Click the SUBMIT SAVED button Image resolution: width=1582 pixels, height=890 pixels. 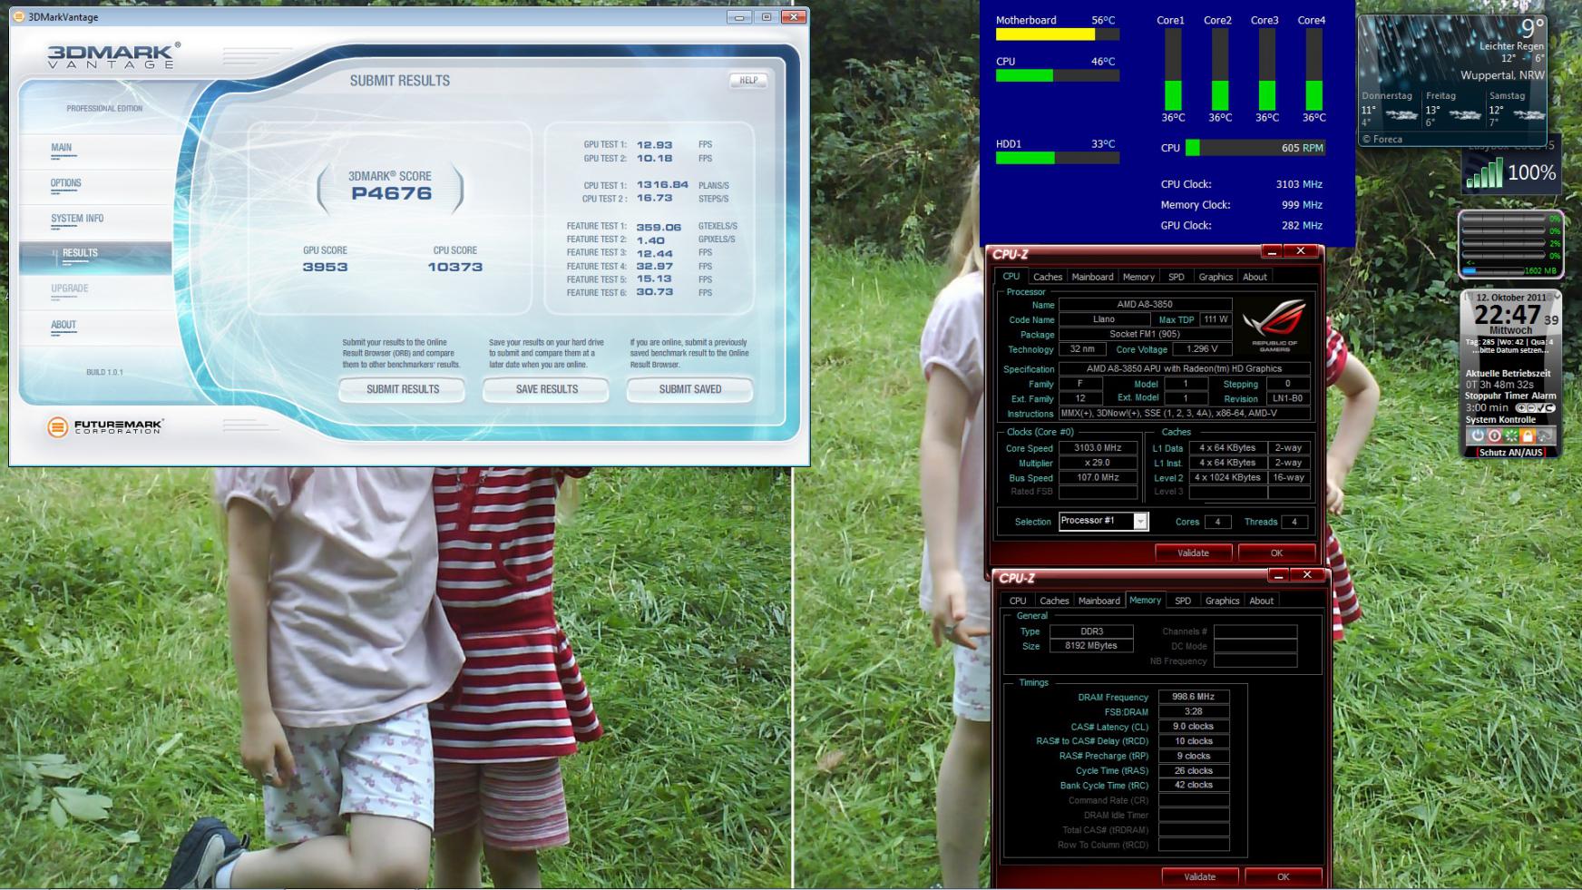click(689, 389)
